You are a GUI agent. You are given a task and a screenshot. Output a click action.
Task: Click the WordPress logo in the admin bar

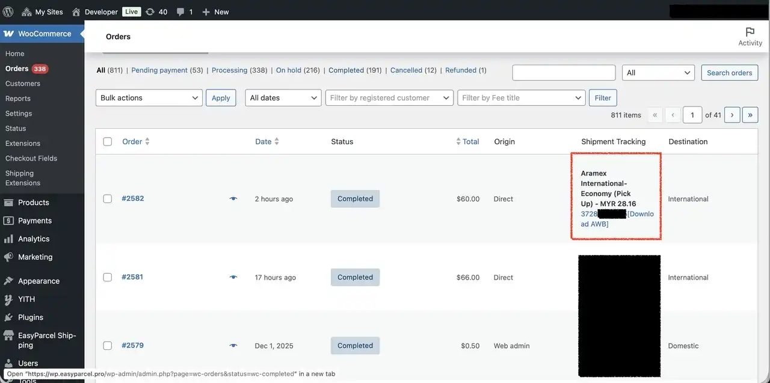(8, 11)
